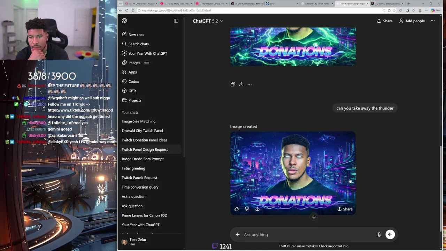Viewport: 446px width, 251px height.
Task: Click the conversation vertical scrollbar
Action: [441, 188]
